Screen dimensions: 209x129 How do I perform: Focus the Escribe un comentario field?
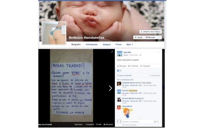point(141,122)
